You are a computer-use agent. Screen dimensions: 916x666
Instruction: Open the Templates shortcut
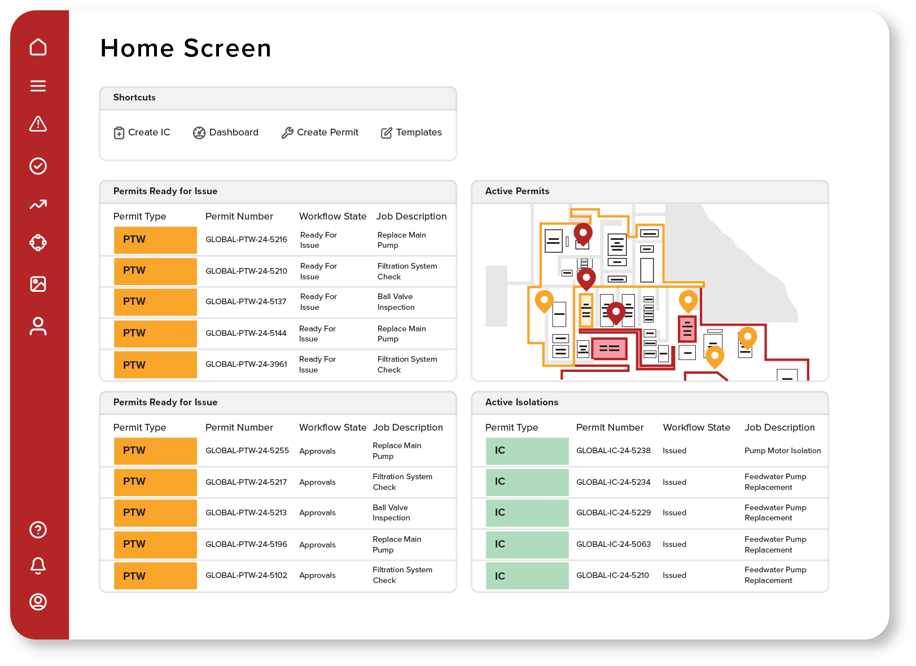(x=411, y=132)
